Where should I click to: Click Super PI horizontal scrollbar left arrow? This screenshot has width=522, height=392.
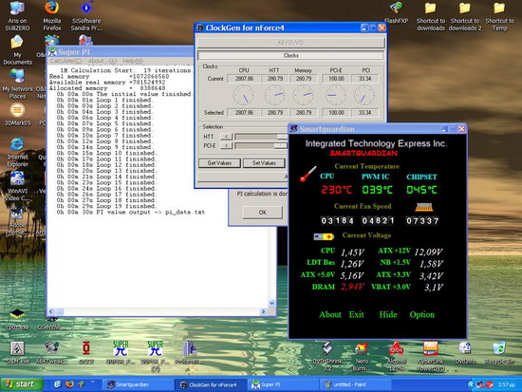click(51, 311)
